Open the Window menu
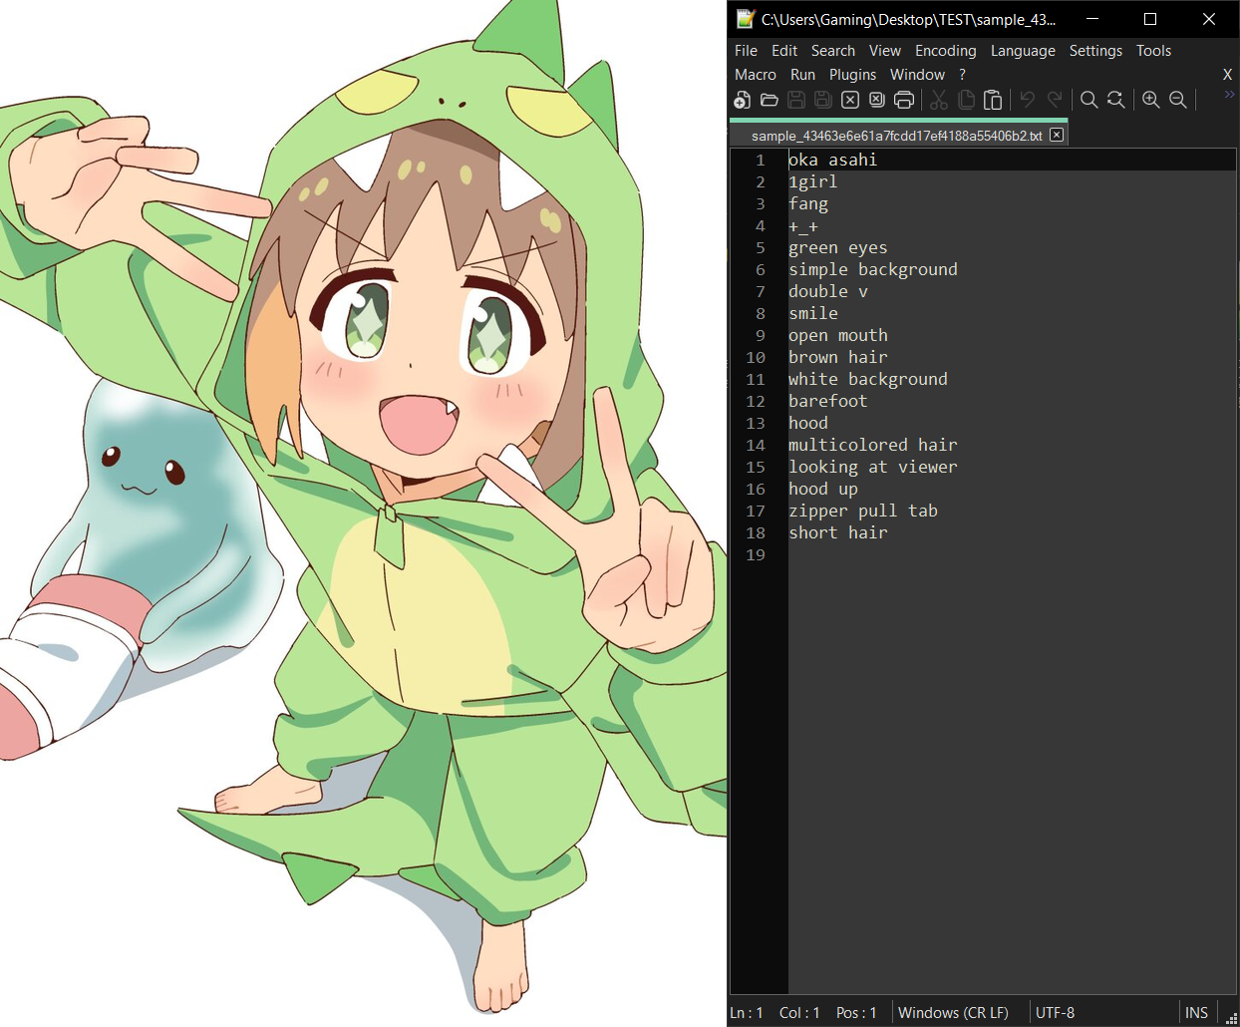The image size is (1240, 1027). (x=917, y=75)
